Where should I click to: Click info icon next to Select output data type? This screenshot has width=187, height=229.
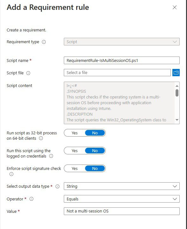coord(57,186)
